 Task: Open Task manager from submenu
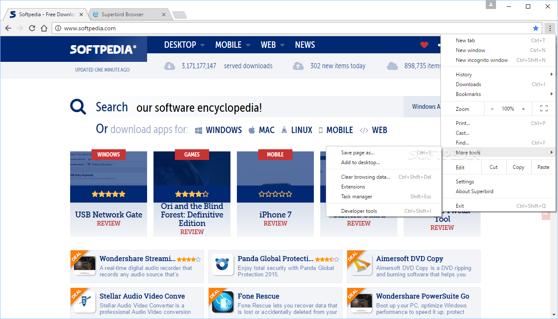(384, 196)
